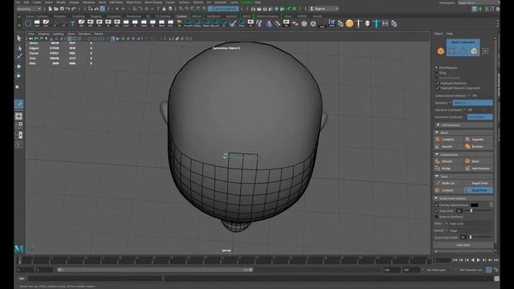This screenshot has width=514, height=289.
Task: Click the Workspace selector dropdown
Action: click(x=479, y=2)
